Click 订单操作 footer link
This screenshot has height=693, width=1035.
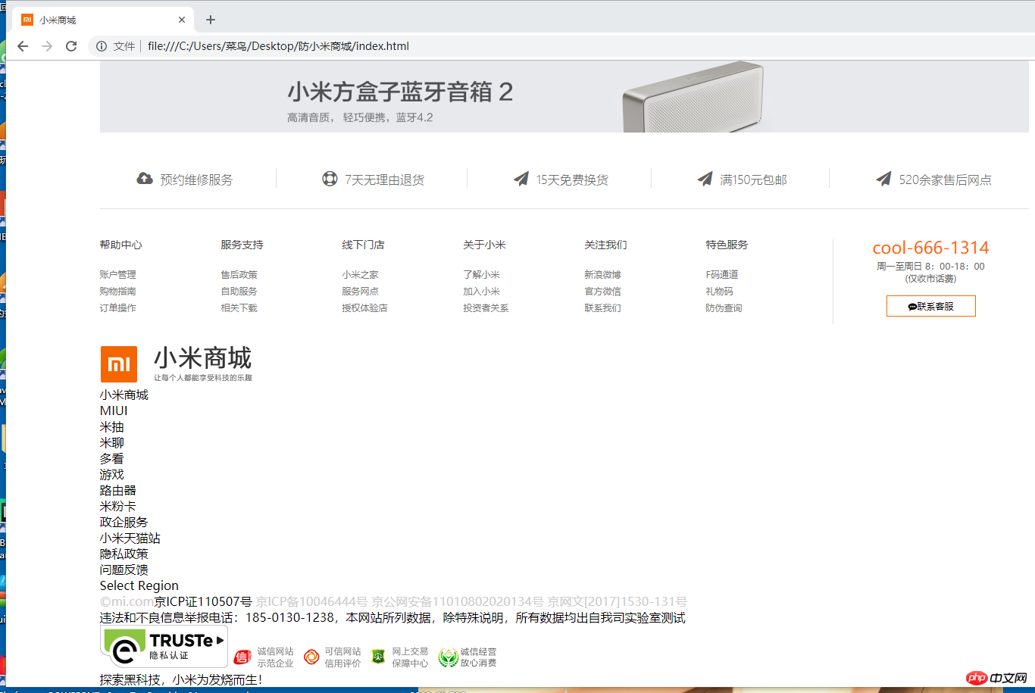(117, 308)
